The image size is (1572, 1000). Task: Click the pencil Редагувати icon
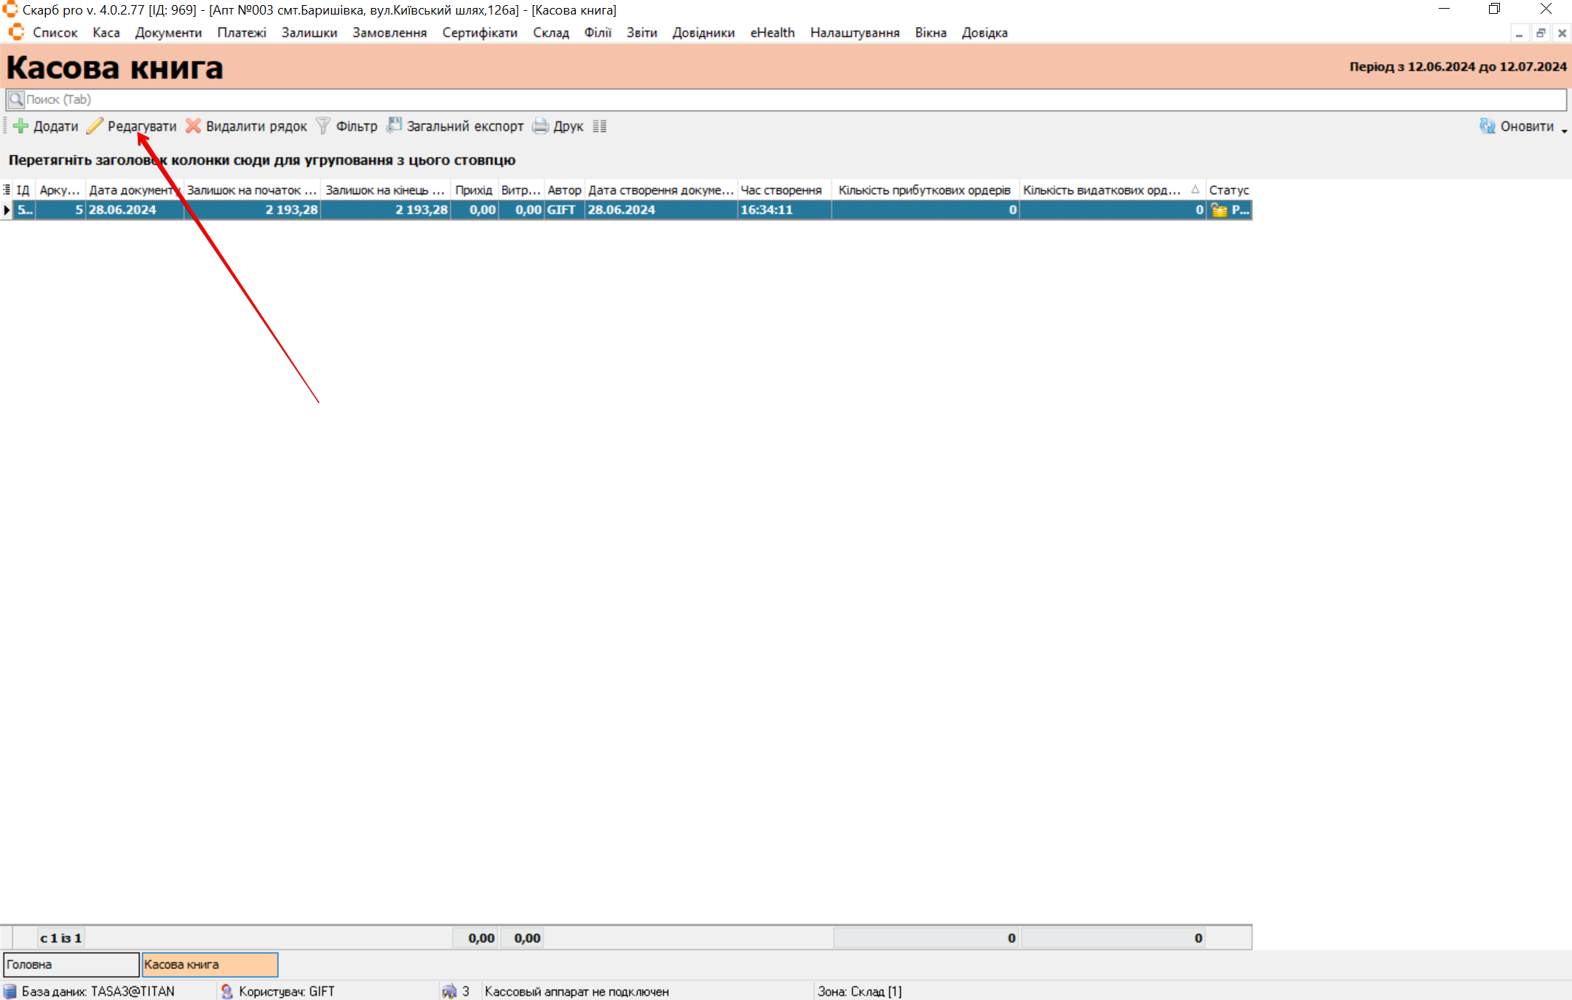[x=95, y=126]
